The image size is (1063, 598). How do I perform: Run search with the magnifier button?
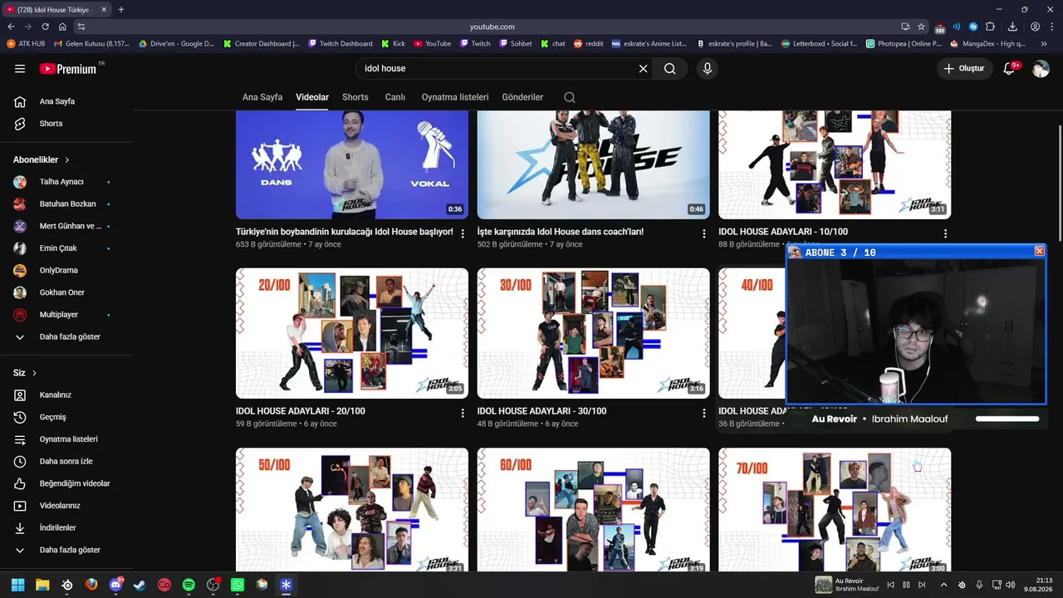click(x=670, y=69)
